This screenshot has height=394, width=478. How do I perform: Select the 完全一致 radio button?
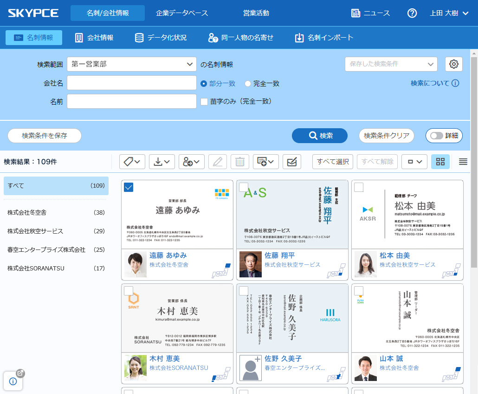point(248,84)
